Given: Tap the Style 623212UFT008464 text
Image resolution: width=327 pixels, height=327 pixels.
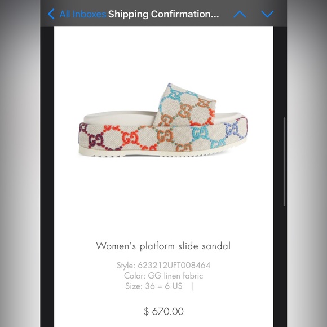Looking at the screenshot, I should [163, 266].
